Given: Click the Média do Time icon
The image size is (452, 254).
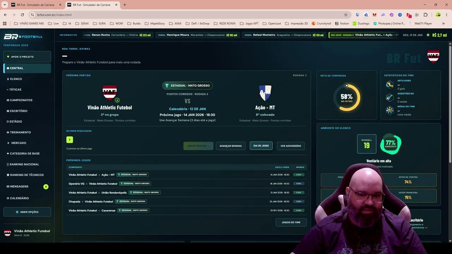Looking at the screenshot, I should [x=389, y=110].
